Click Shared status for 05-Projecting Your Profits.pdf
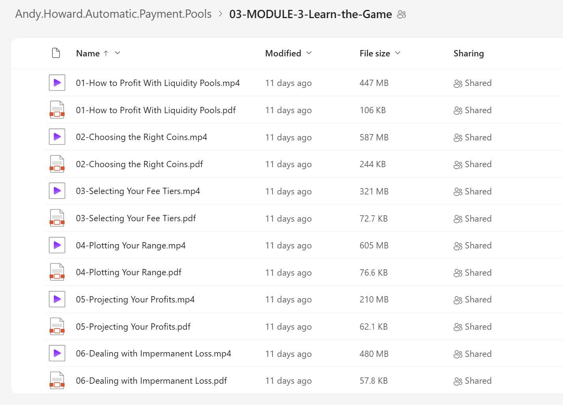This screenshot has width=563, height=405. click(473, 327)
